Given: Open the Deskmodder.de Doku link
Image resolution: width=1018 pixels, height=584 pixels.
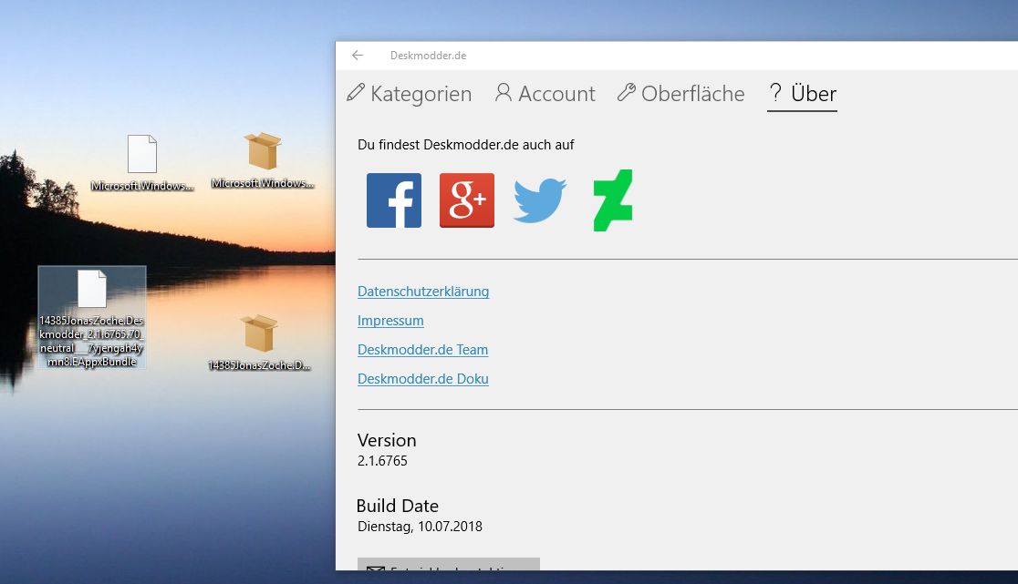Looking at the screenshot, I should (x=423, y=379).
